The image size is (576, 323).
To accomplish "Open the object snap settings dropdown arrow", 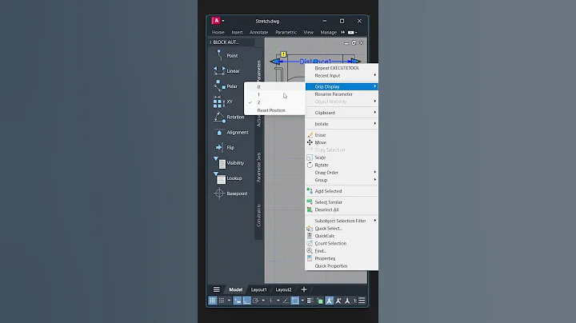I will (x=302, y=301).
